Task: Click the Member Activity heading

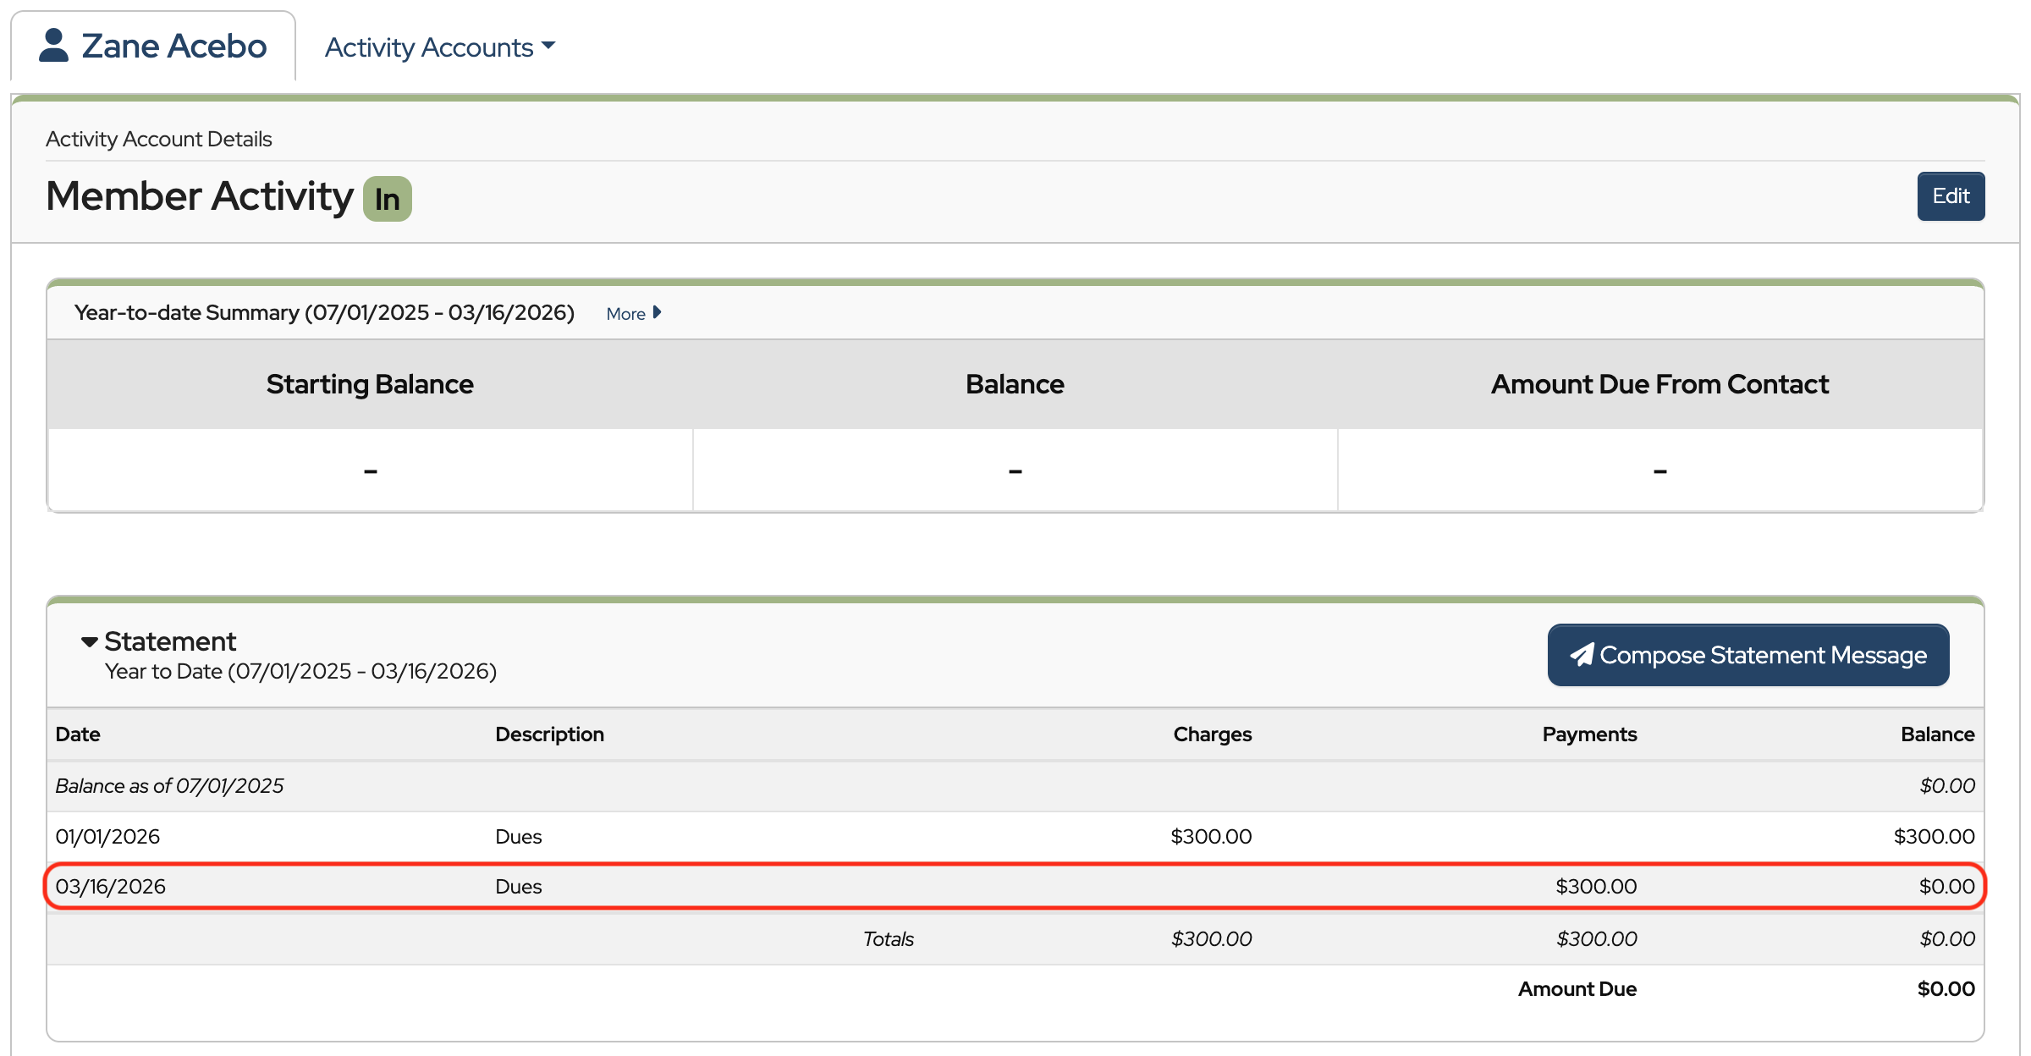Action: (x=200, y=196)
